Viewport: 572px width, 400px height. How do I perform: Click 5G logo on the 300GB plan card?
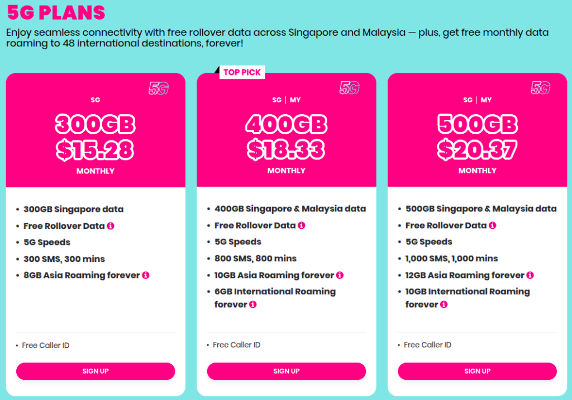click(x=159, y=88)
